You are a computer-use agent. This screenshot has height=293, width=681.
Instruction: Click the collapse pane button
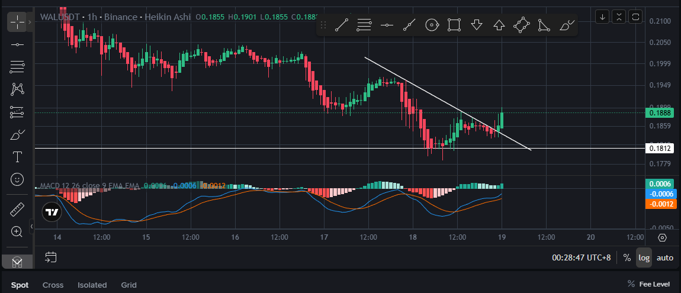(x=619, y=17)
